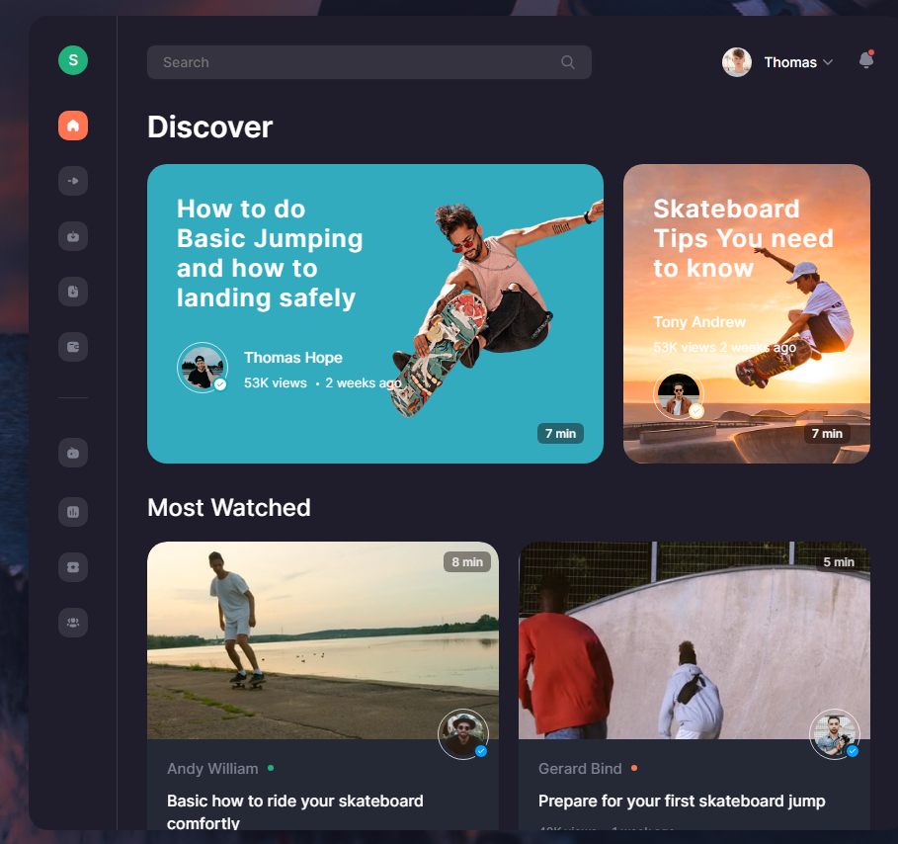Open the lakeside skateboarding video thumbnail
Viewport: 898px width, 844px height.
pyautogui.click(x=322, y=640)
